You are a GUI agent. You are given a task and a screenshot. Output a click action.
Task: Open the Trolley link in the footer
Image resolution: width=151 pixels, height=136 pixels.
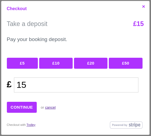31,125
